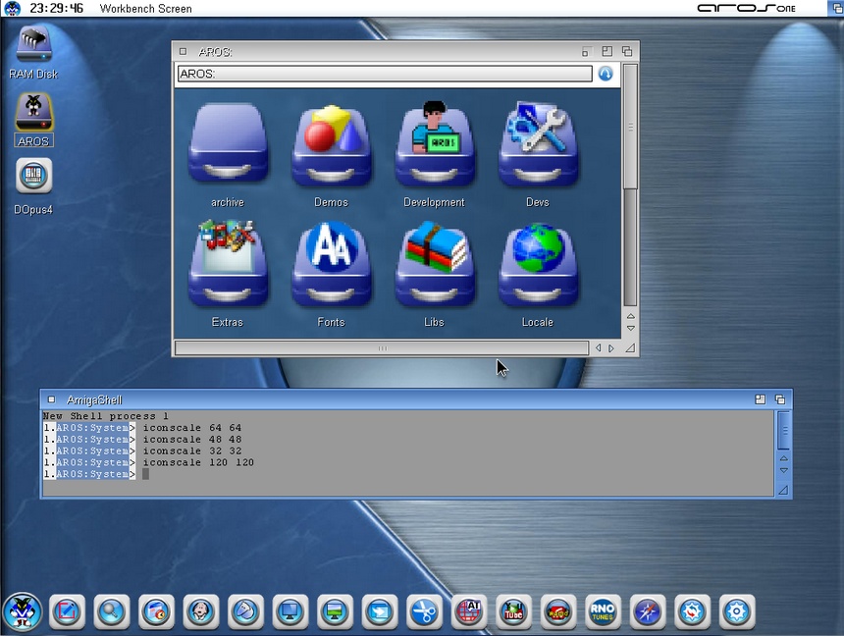
Task: Click AmigaShell scroll up arrow
Action: pos(783,457)
